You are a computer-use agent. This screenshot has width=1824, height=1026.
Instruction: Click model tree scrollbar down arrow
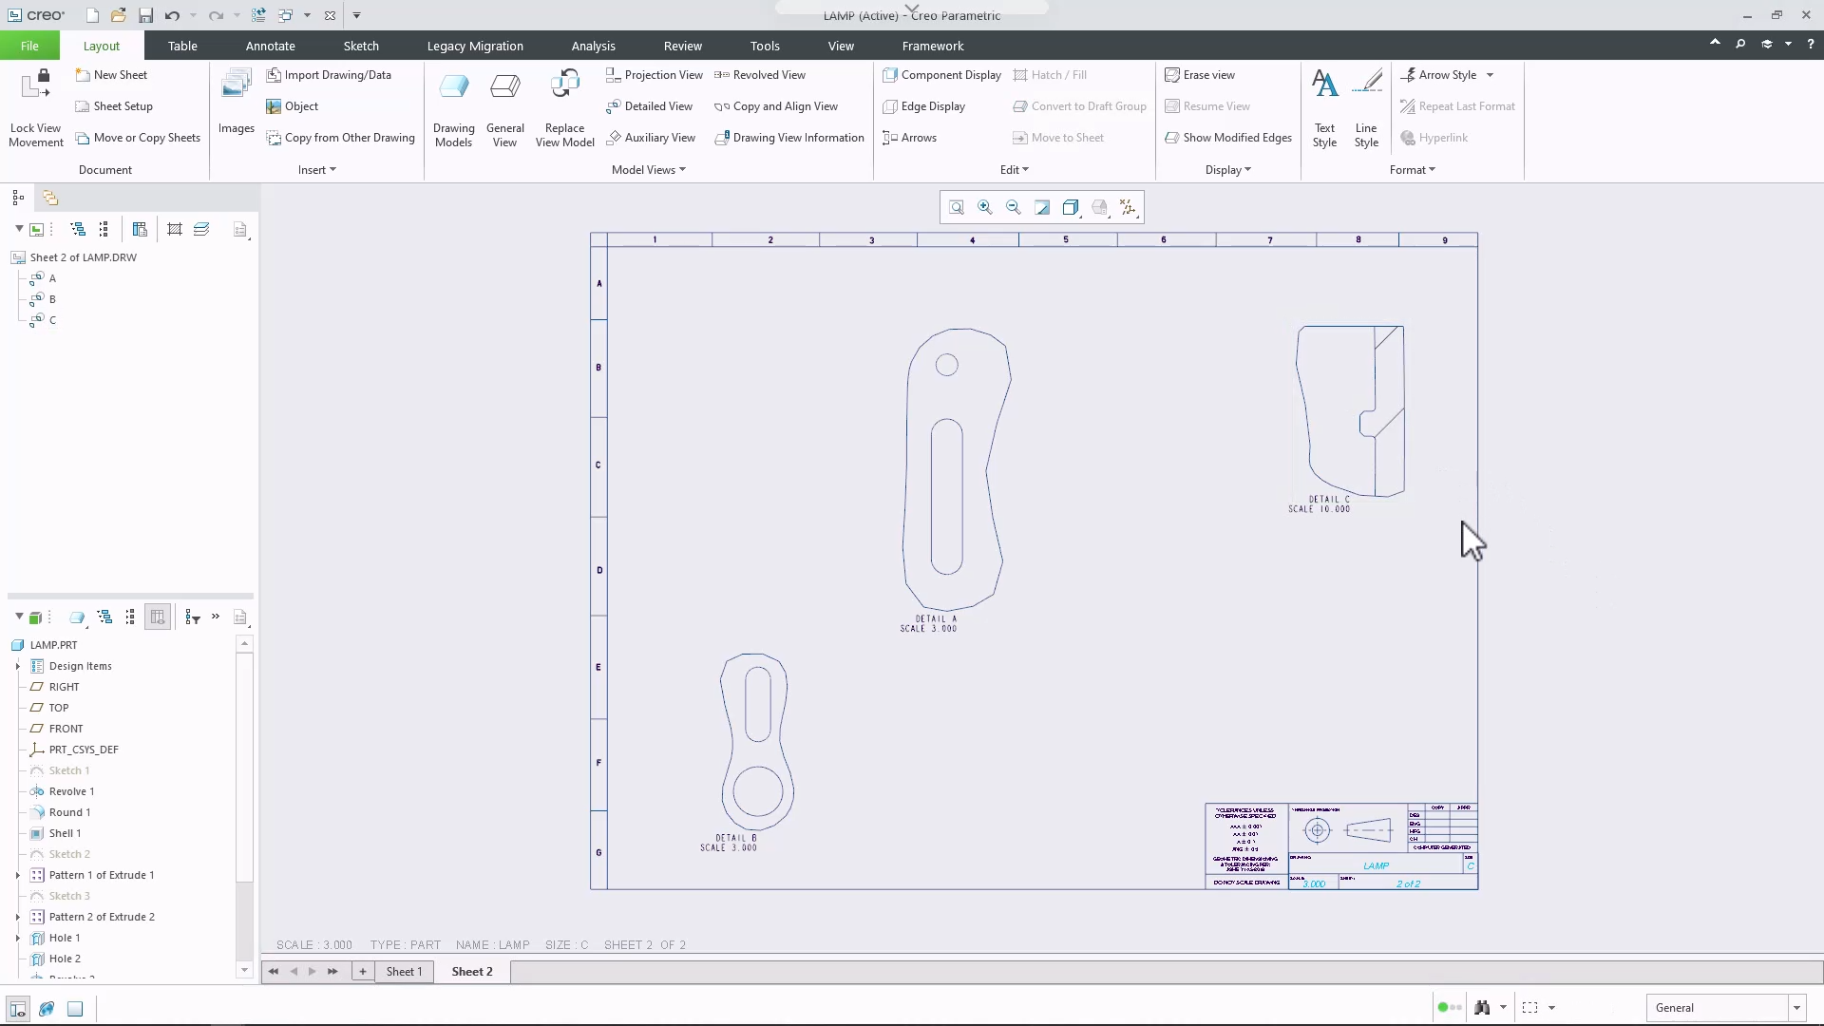point(244,970)
